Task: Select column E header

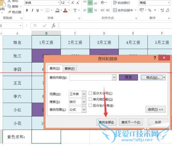Action: (133, 33)
